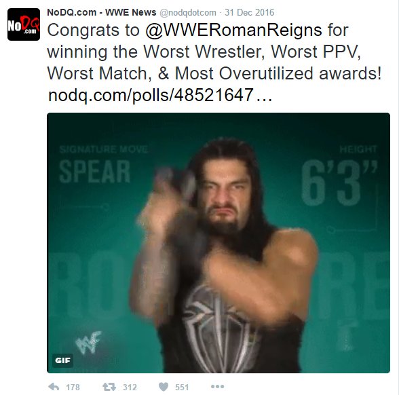Click the @nodqdotcom handle
Screen dimensions: 399x395
pos(188,12)
